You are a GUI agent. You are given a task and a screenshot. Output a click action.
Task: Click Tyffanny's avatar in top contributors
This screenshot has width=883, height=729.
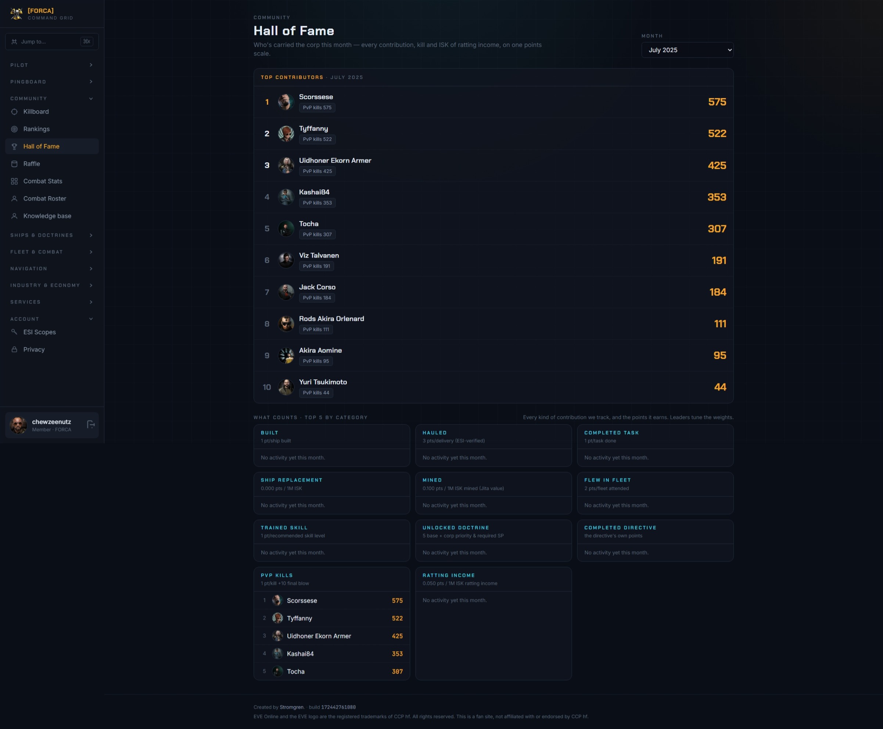[x=286, y=134]
